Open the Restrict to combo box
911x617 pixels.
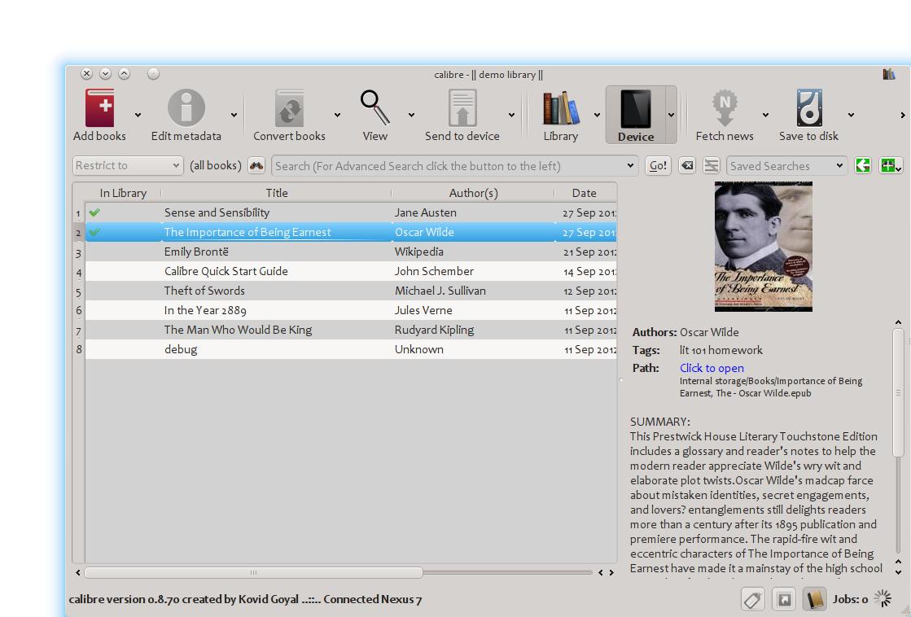click(128, 165)
